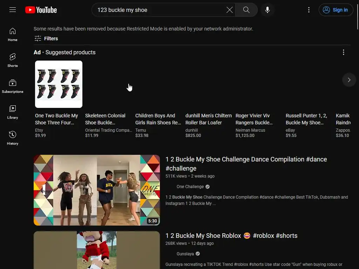Open the top-bar settings three-dot menu
The height and width of the screenshot is (269, 359).
(x=309, y=10)
